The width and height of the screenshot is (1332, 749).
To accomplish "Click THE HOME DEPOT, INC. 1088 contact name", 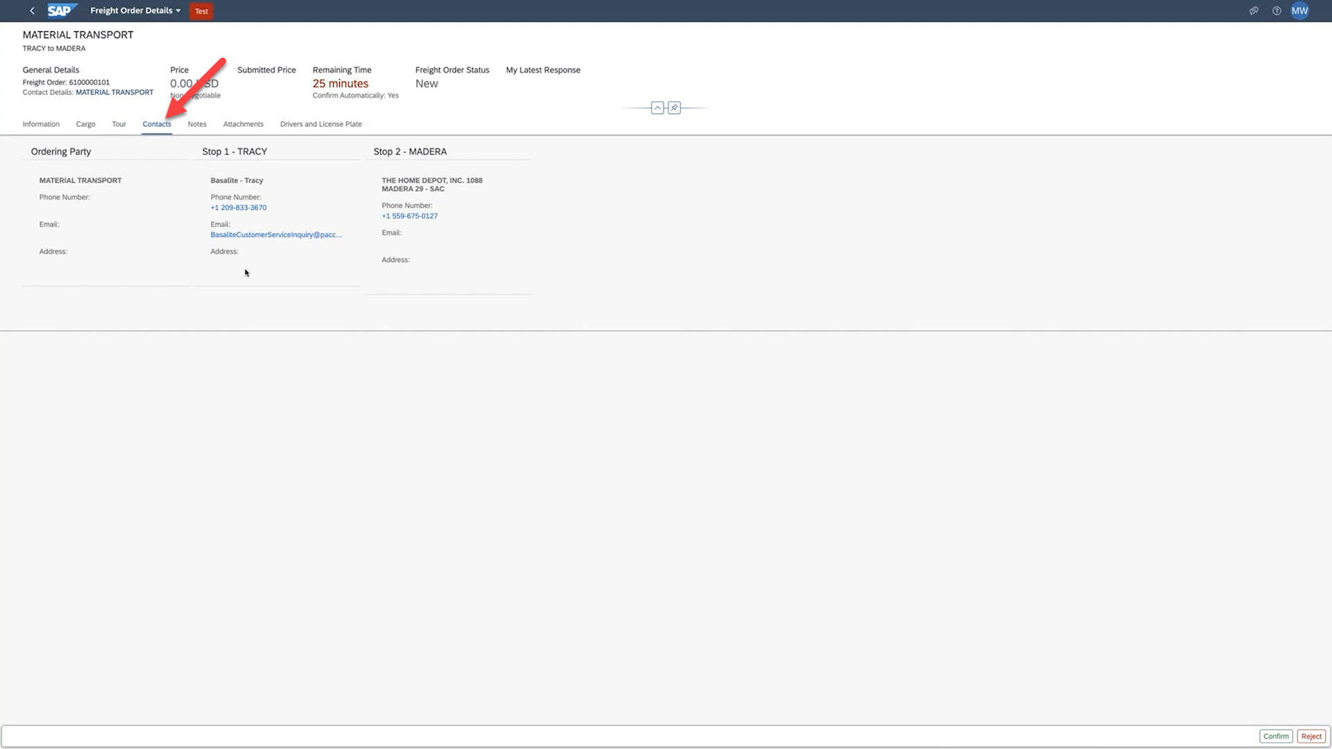I will 432,184.
